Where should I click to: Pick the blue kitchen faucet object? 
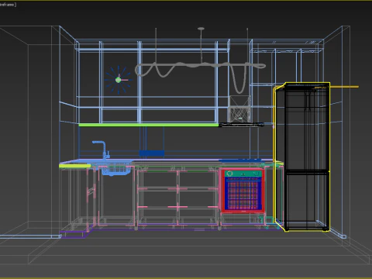[x=102, y=150]
